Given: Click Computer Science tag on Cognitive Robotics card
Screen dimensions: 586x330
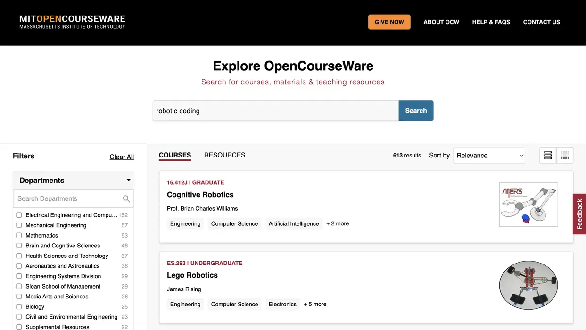Looking at the screenshot, I should [235, 224].
